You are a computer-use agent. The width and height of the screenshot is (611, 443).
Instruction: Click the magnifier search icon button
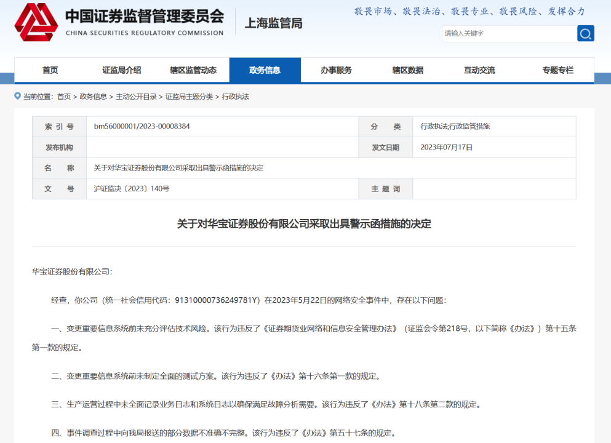point(585,33)
